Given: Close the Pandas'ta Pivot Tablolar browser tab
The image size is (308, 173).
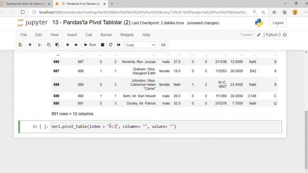Looking at the screenshot, I should [x=104, y=4].
